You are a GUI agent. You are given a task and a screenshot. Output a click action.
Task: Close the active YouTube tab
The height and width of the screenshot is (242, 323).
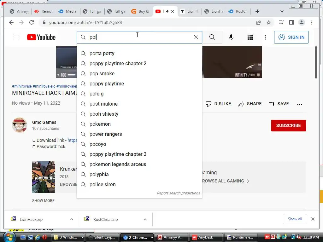173,11
